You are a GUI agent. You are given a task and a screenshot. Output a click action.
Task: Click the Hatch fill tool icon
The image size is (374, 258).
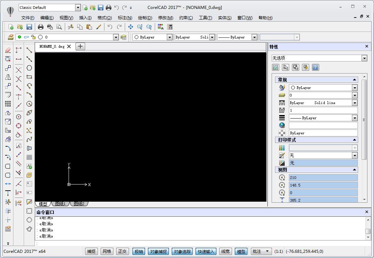click(29, 157)
